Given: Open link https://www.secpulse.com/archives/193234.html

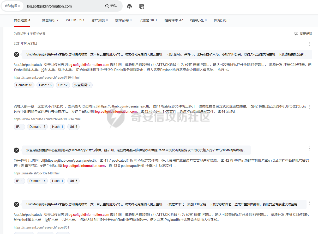Looking at the screenshot, I should 47,119.
